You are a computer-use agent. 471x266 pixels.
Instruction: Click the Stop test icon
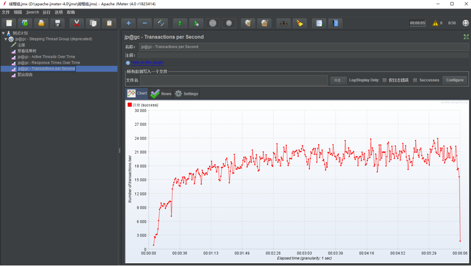(213, 23)
